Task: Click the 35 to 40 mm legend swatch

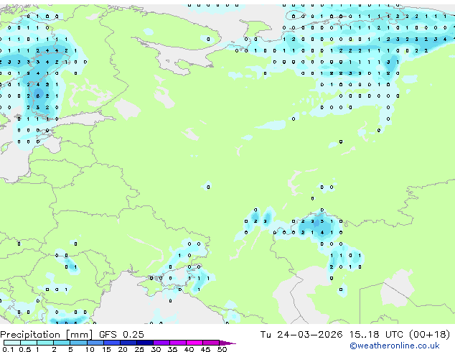Action: 178,343
